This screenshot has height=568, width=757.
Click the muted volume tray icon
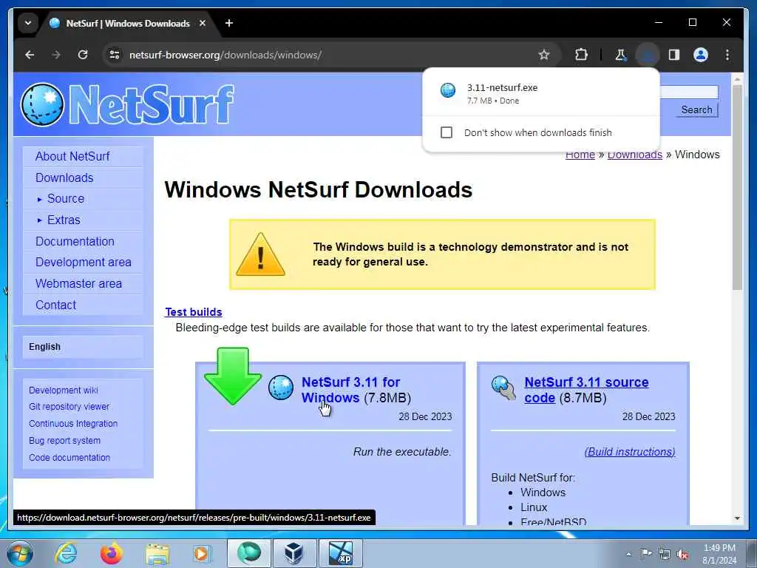pos(683,555)
